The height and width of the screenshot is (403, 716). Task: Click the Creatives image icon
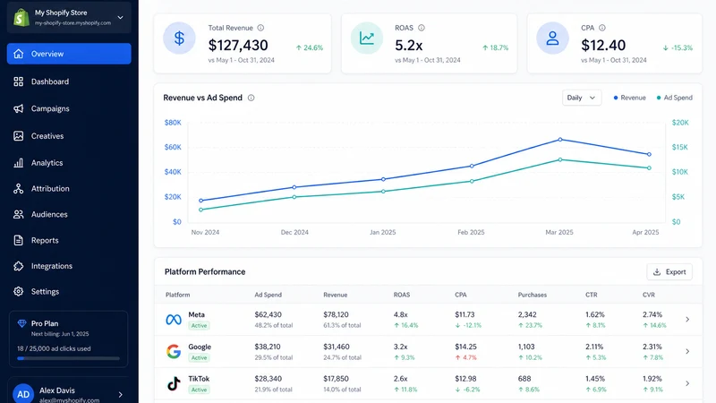pyautogui.click(x=18, y=136)
